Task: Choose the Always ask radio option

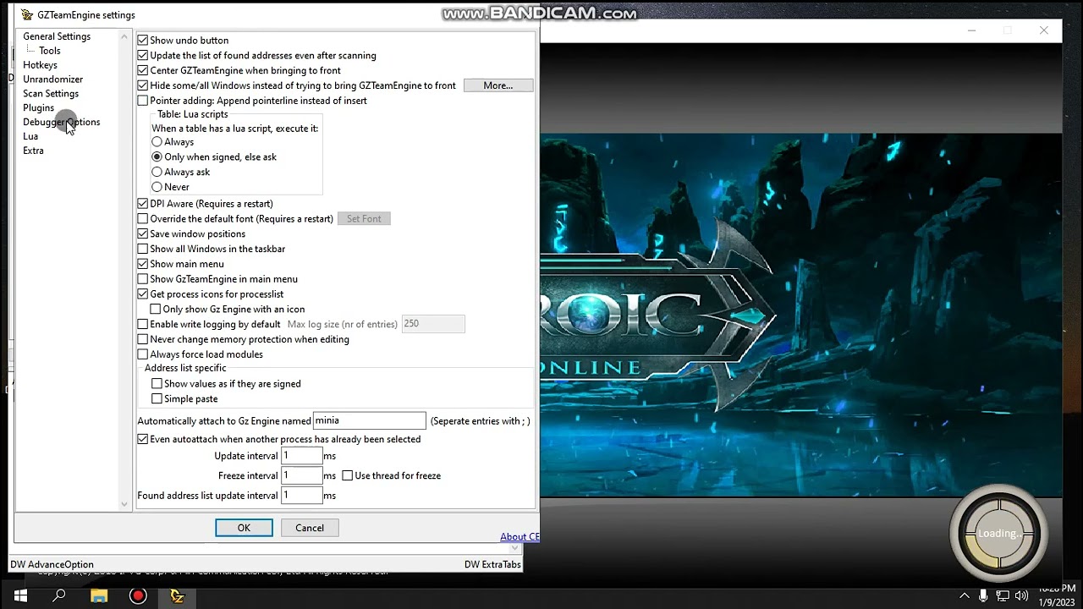Action: (157, 172)
